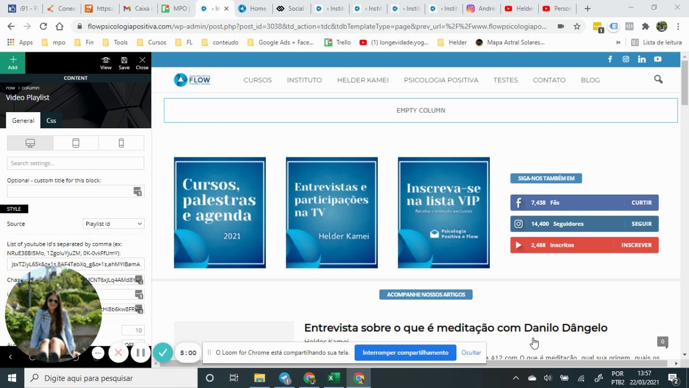Reload the page in Chrome
This screenshot has height=388, width=689.
(x=43, y=26)
